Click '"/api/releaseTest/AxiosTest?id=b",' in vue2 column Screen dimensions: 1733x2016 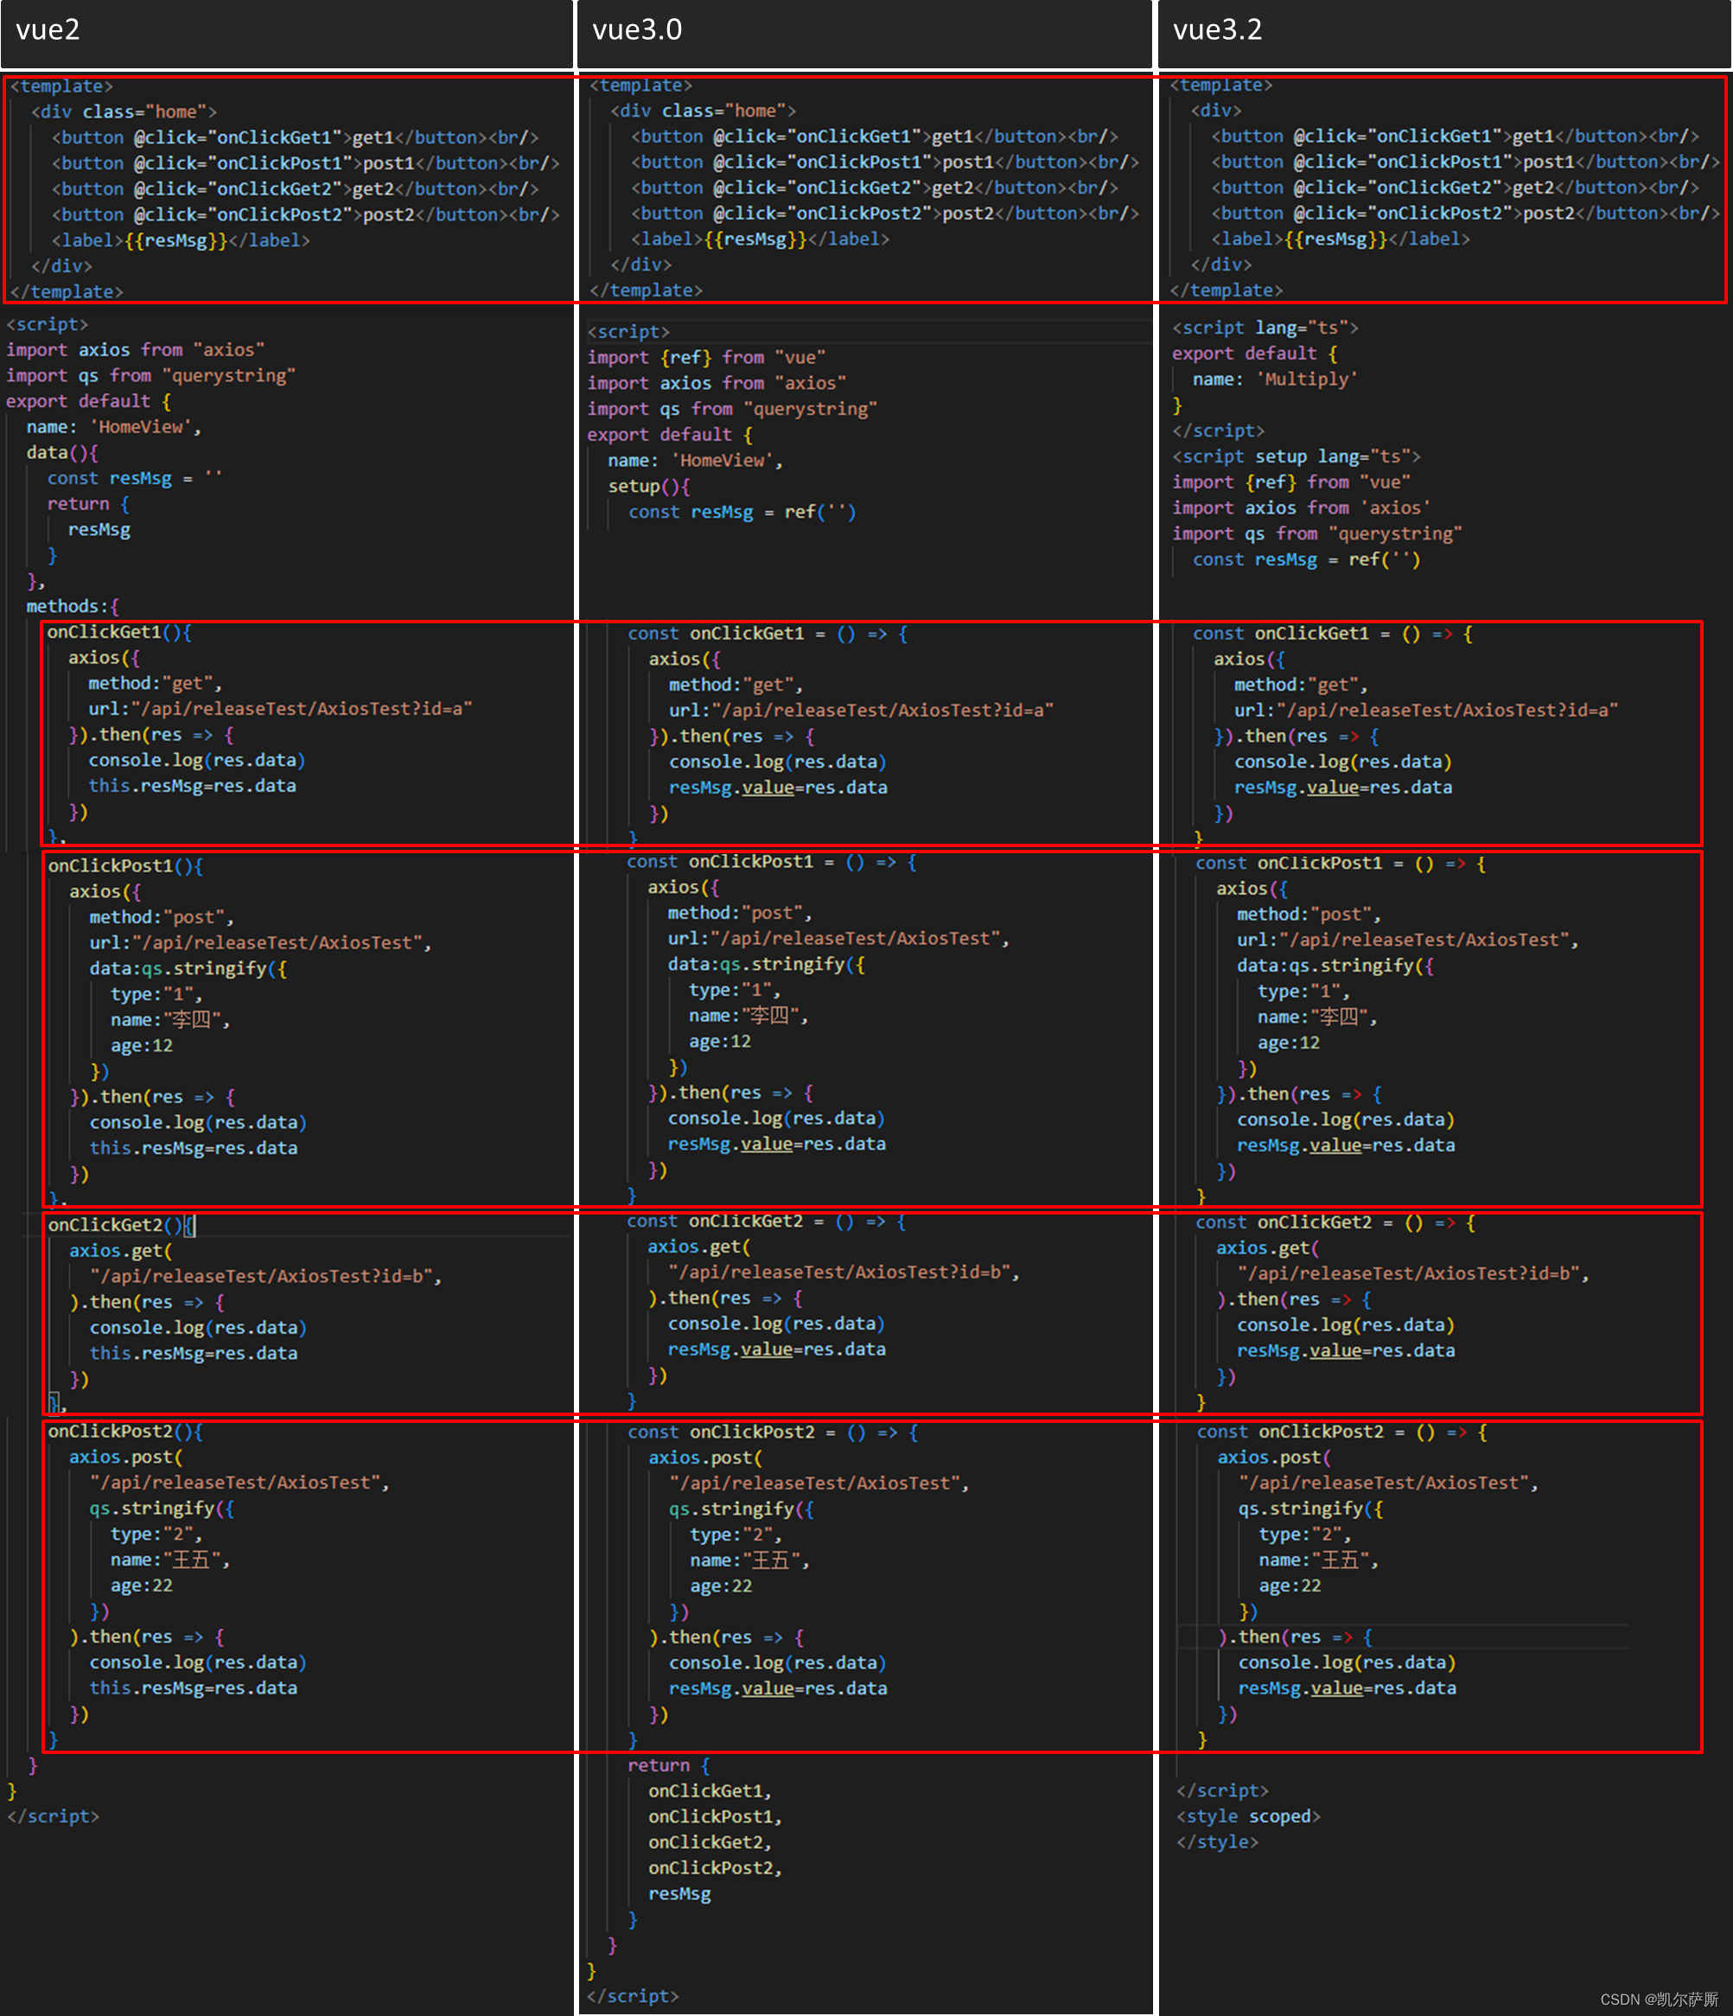pyautogui.click(x=265, y=1277)
